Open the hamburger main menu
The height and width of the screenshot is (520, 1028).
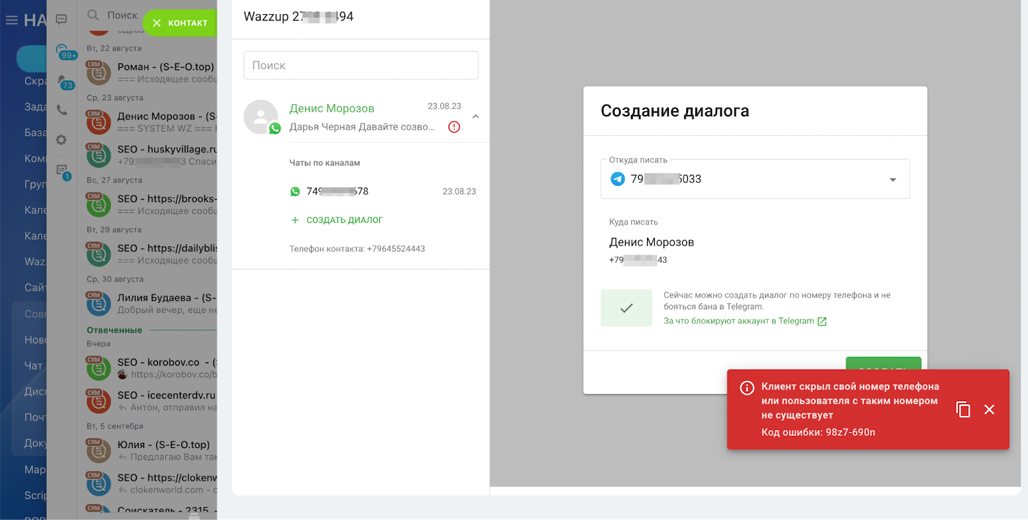pos(12,21)
